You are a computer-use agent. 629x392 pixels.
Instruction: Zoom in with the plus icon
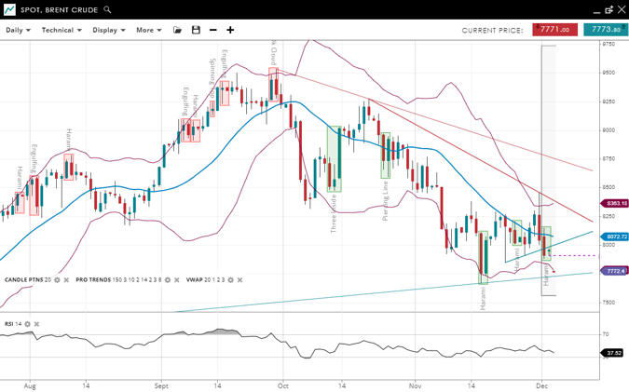click(x=230, y=30)
